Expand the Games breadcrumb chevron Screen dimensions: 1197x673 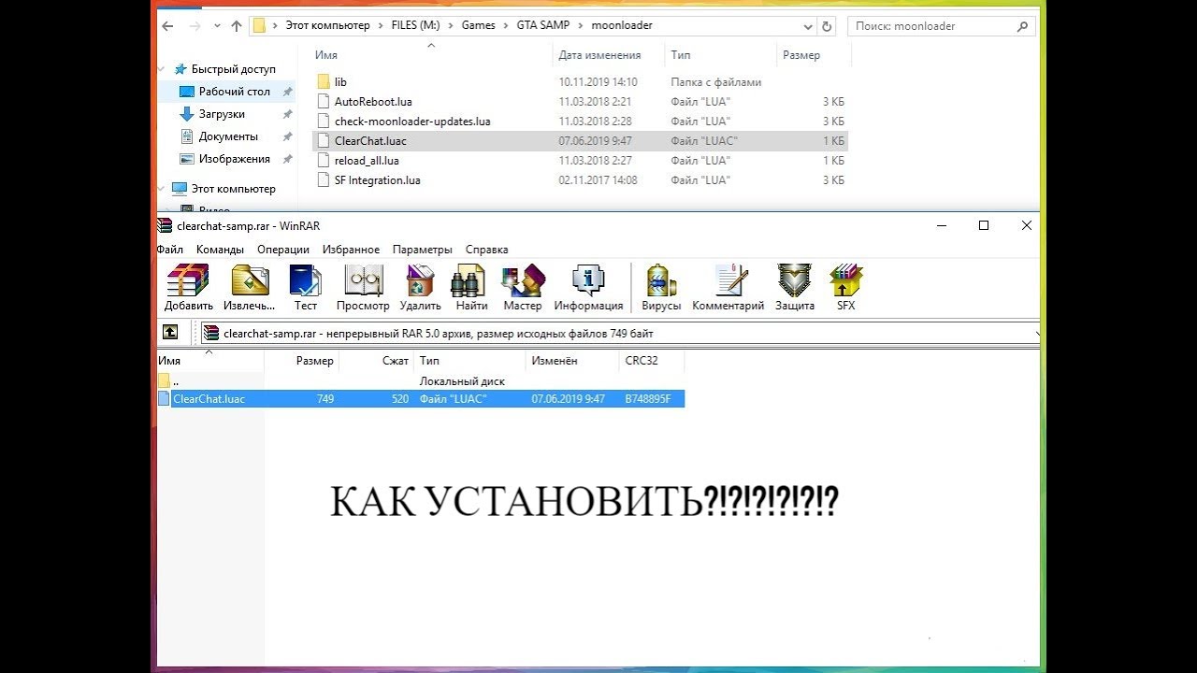tap(506, 26)
